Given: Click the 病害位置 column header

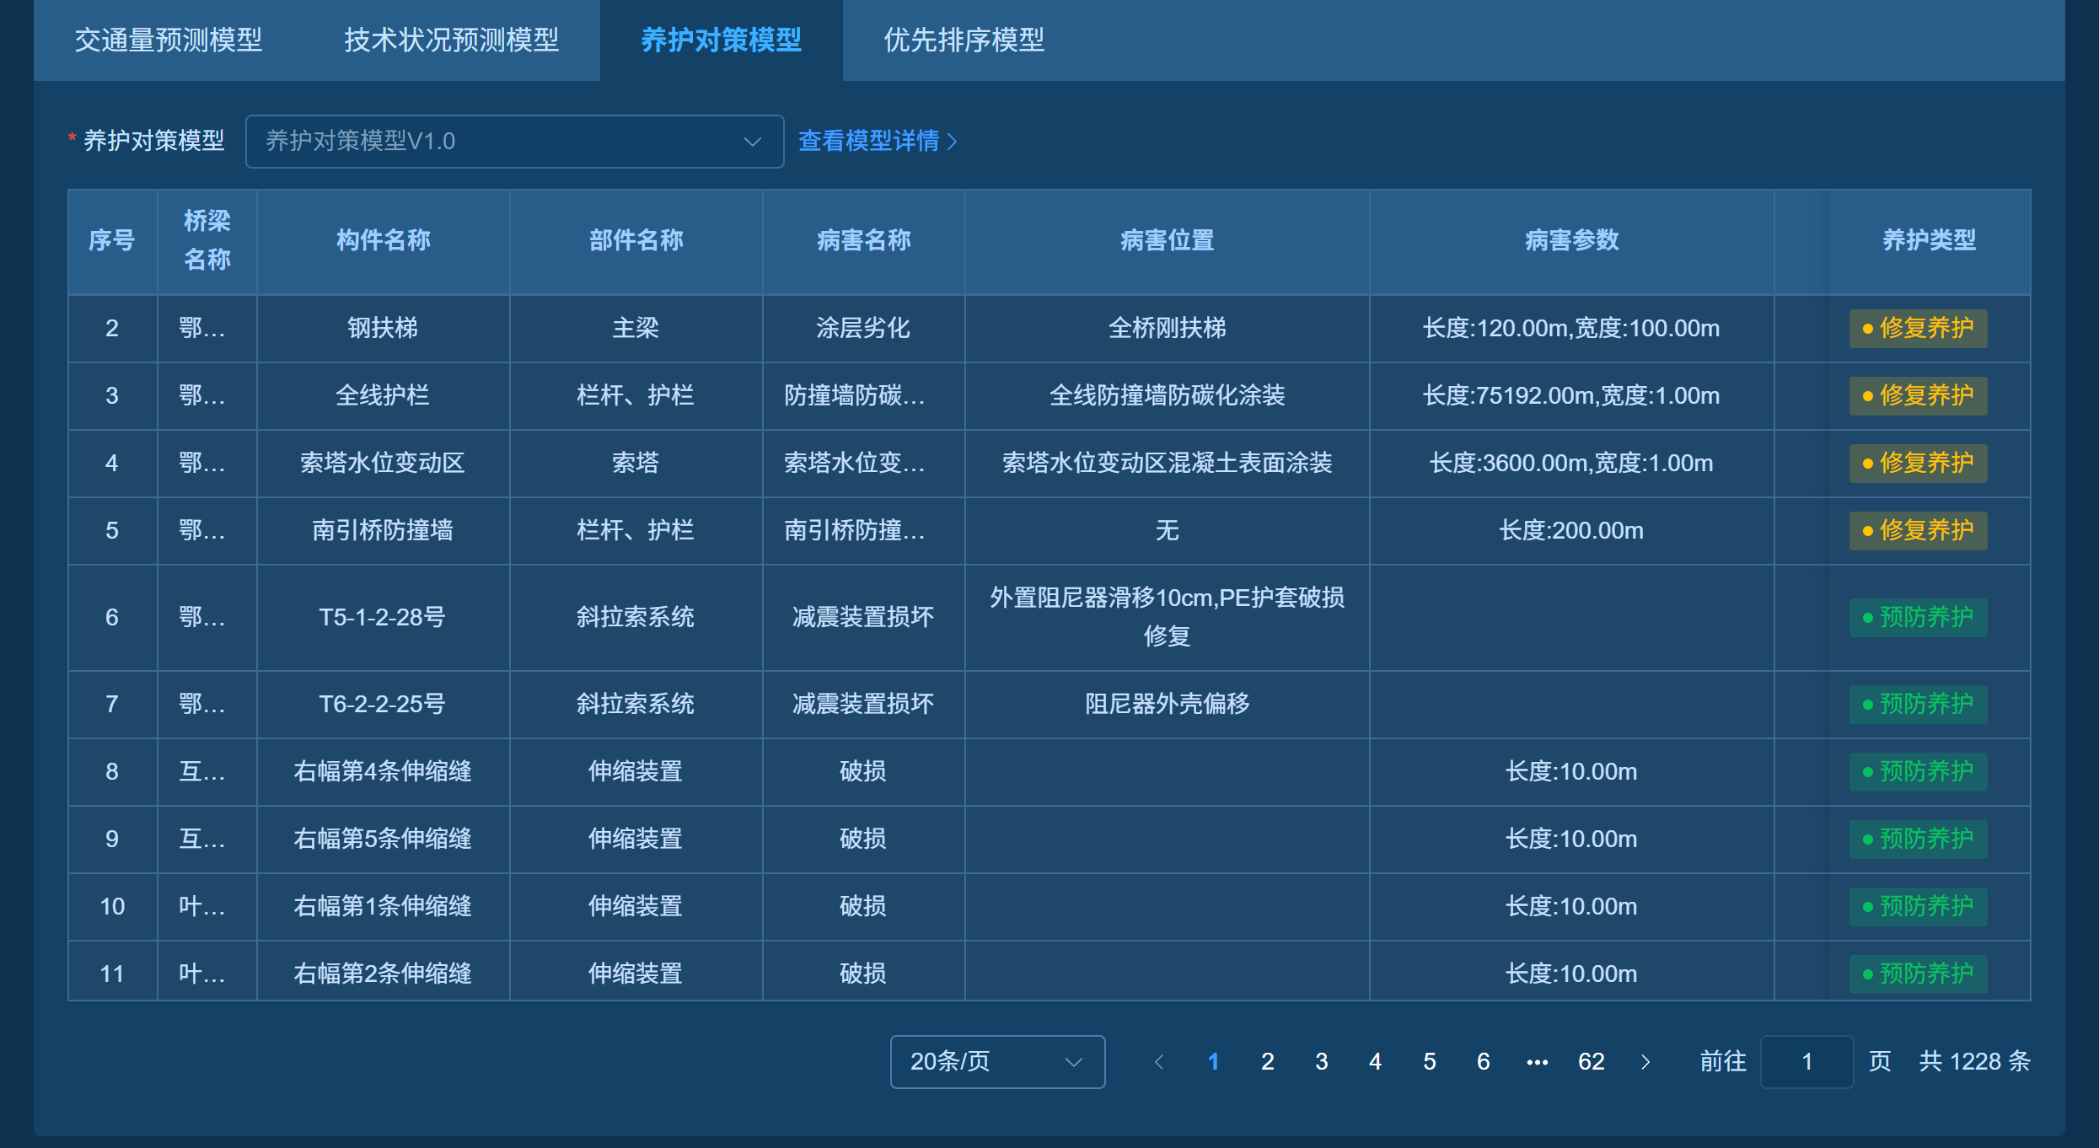Looking at the screenshot, I should [1168, 241].
